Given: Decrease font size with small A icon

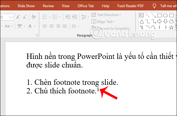Looking at the screenshot, I should pos(25,17).
